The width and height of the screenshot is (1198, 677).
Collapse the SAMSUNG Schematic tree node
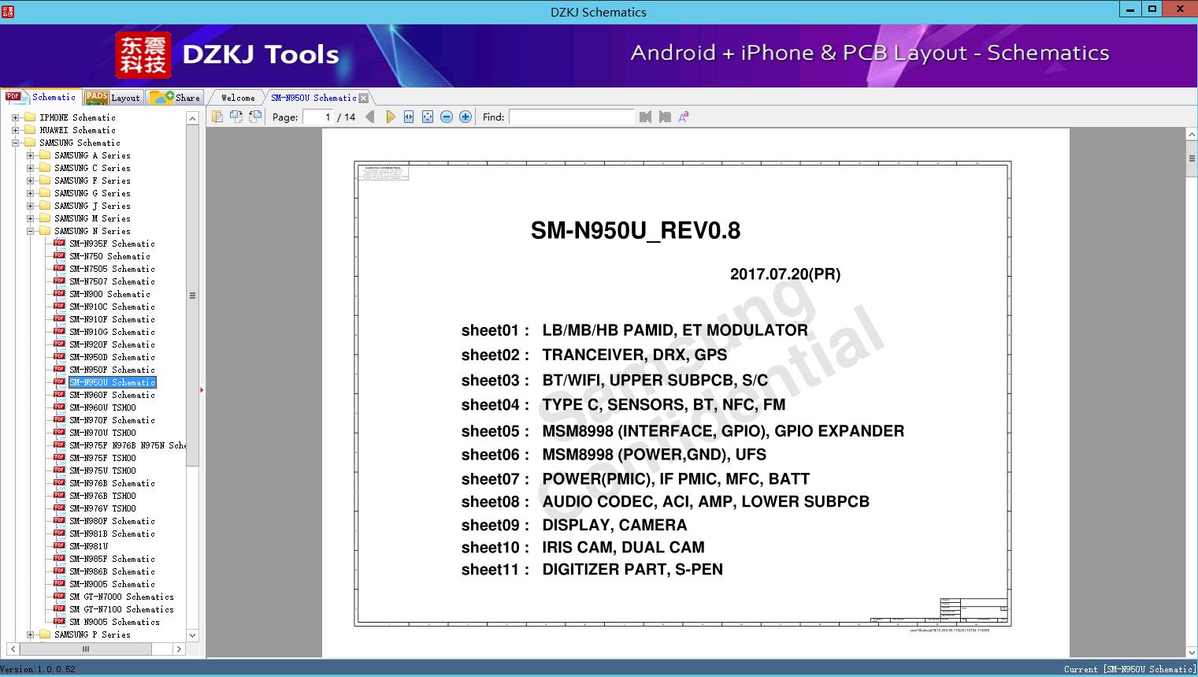15,143
